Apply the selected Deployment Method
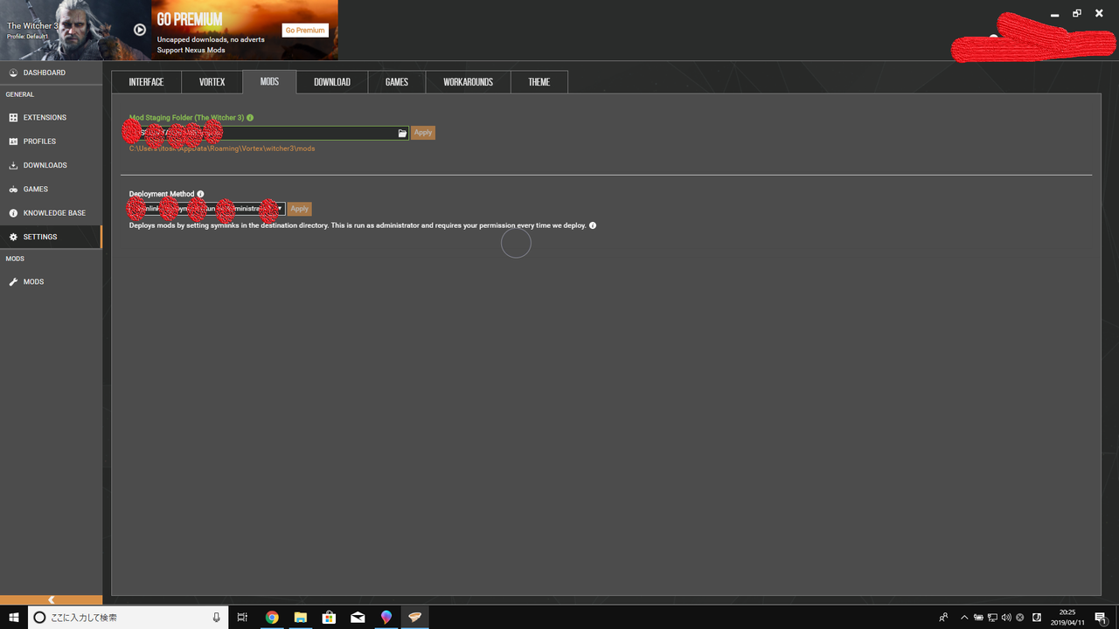The width and height of the screenshot is (1119, 629). point(299,209)
